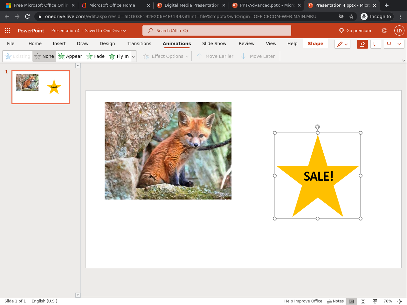The height and width of the screenshot is (305, 407).
Task: Open the Comments pane icon
Action: pos(376,44)
